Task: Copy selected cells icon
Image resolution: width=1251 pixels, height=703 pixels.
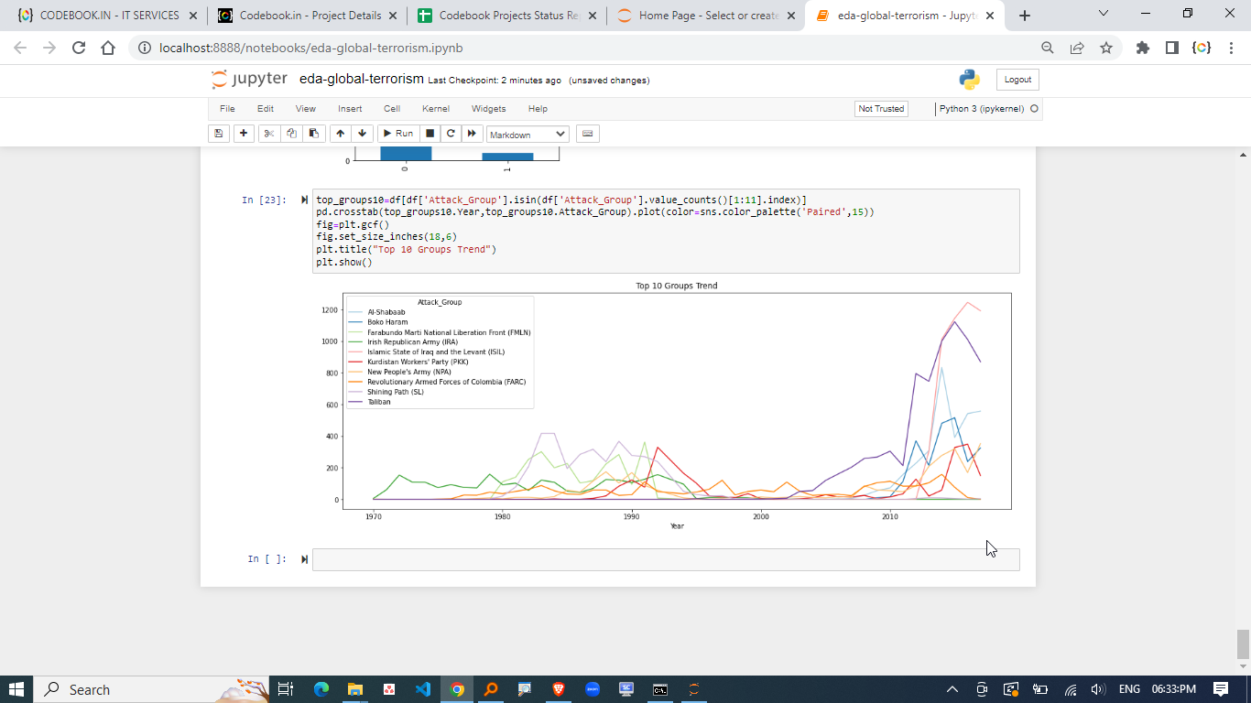Action: click(291, 134)
